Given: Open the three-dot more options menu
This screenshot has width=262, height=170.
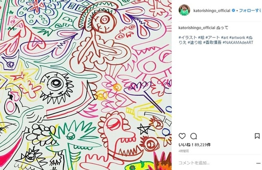Looking at the screenshot, I should (258, 163).
